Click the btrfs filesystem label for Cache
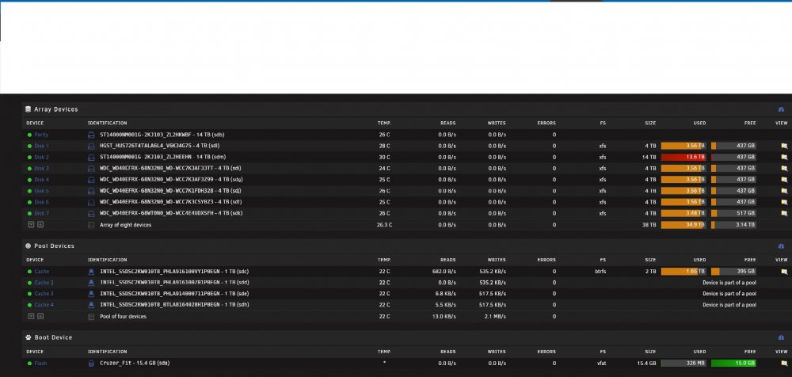792x377 pixels. (600, 272)
